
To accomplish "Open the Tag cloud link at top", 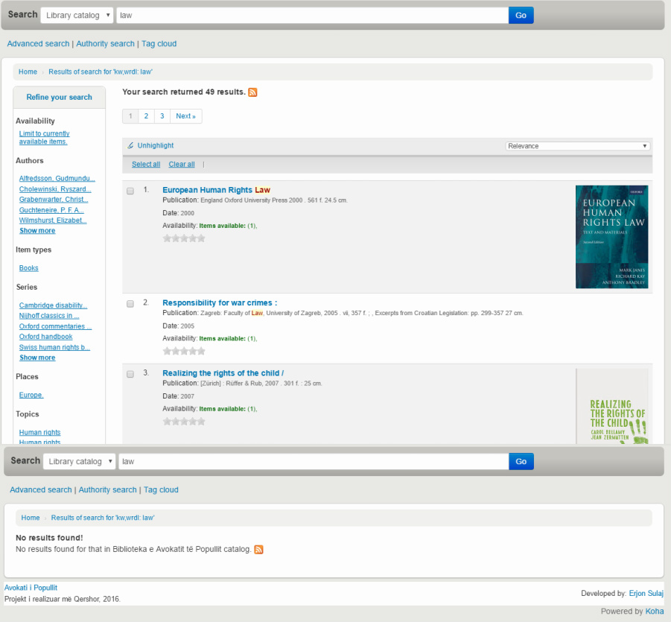I will click(159, 44).
